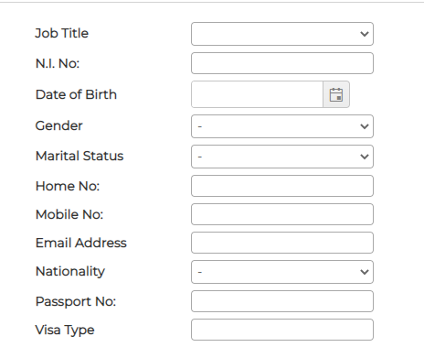
Task: Select the Passport No input field
Action: (x=282, y=301)
